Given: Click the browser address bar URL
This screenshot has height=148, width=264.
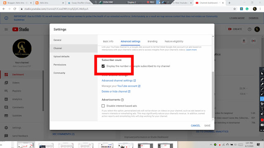Looking at the screenshot, I should [x=56, y=9].
